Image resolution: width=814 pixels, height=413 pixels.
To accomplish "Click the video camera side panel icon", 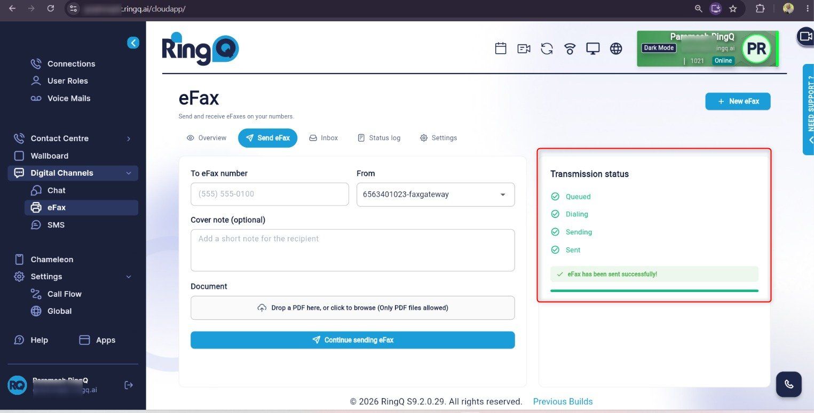I will tap(805, 36).
